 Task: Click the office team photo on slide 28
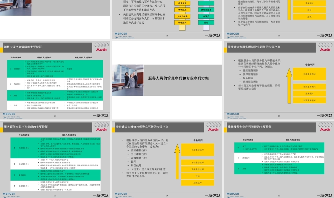coord(128,80)
